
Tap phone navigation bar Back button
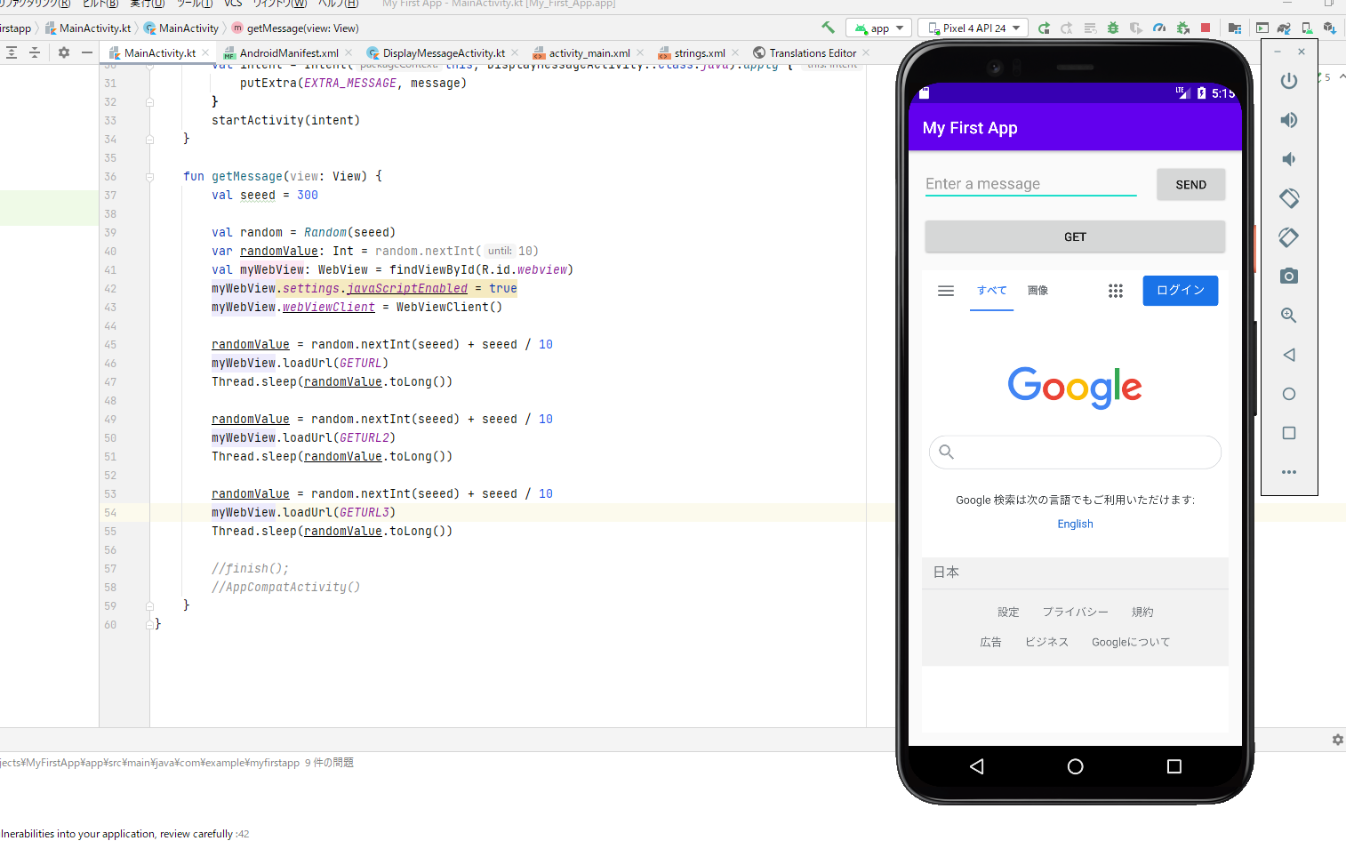click(x=976, y=766)
